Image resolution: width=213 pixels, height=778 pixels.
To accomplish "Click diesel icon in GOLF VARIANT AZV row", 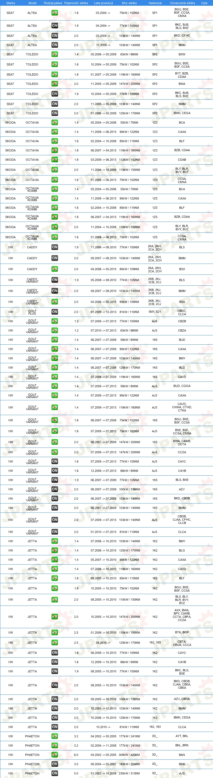I will click(x=54, y=489).
